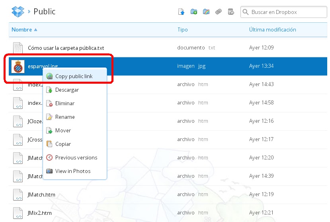Click file icon in Ayer 12:20 row

coord(18,158)
